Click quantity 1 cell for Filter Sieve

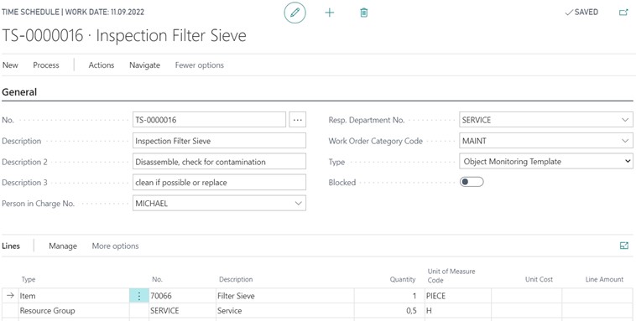(x=389, y=296)
